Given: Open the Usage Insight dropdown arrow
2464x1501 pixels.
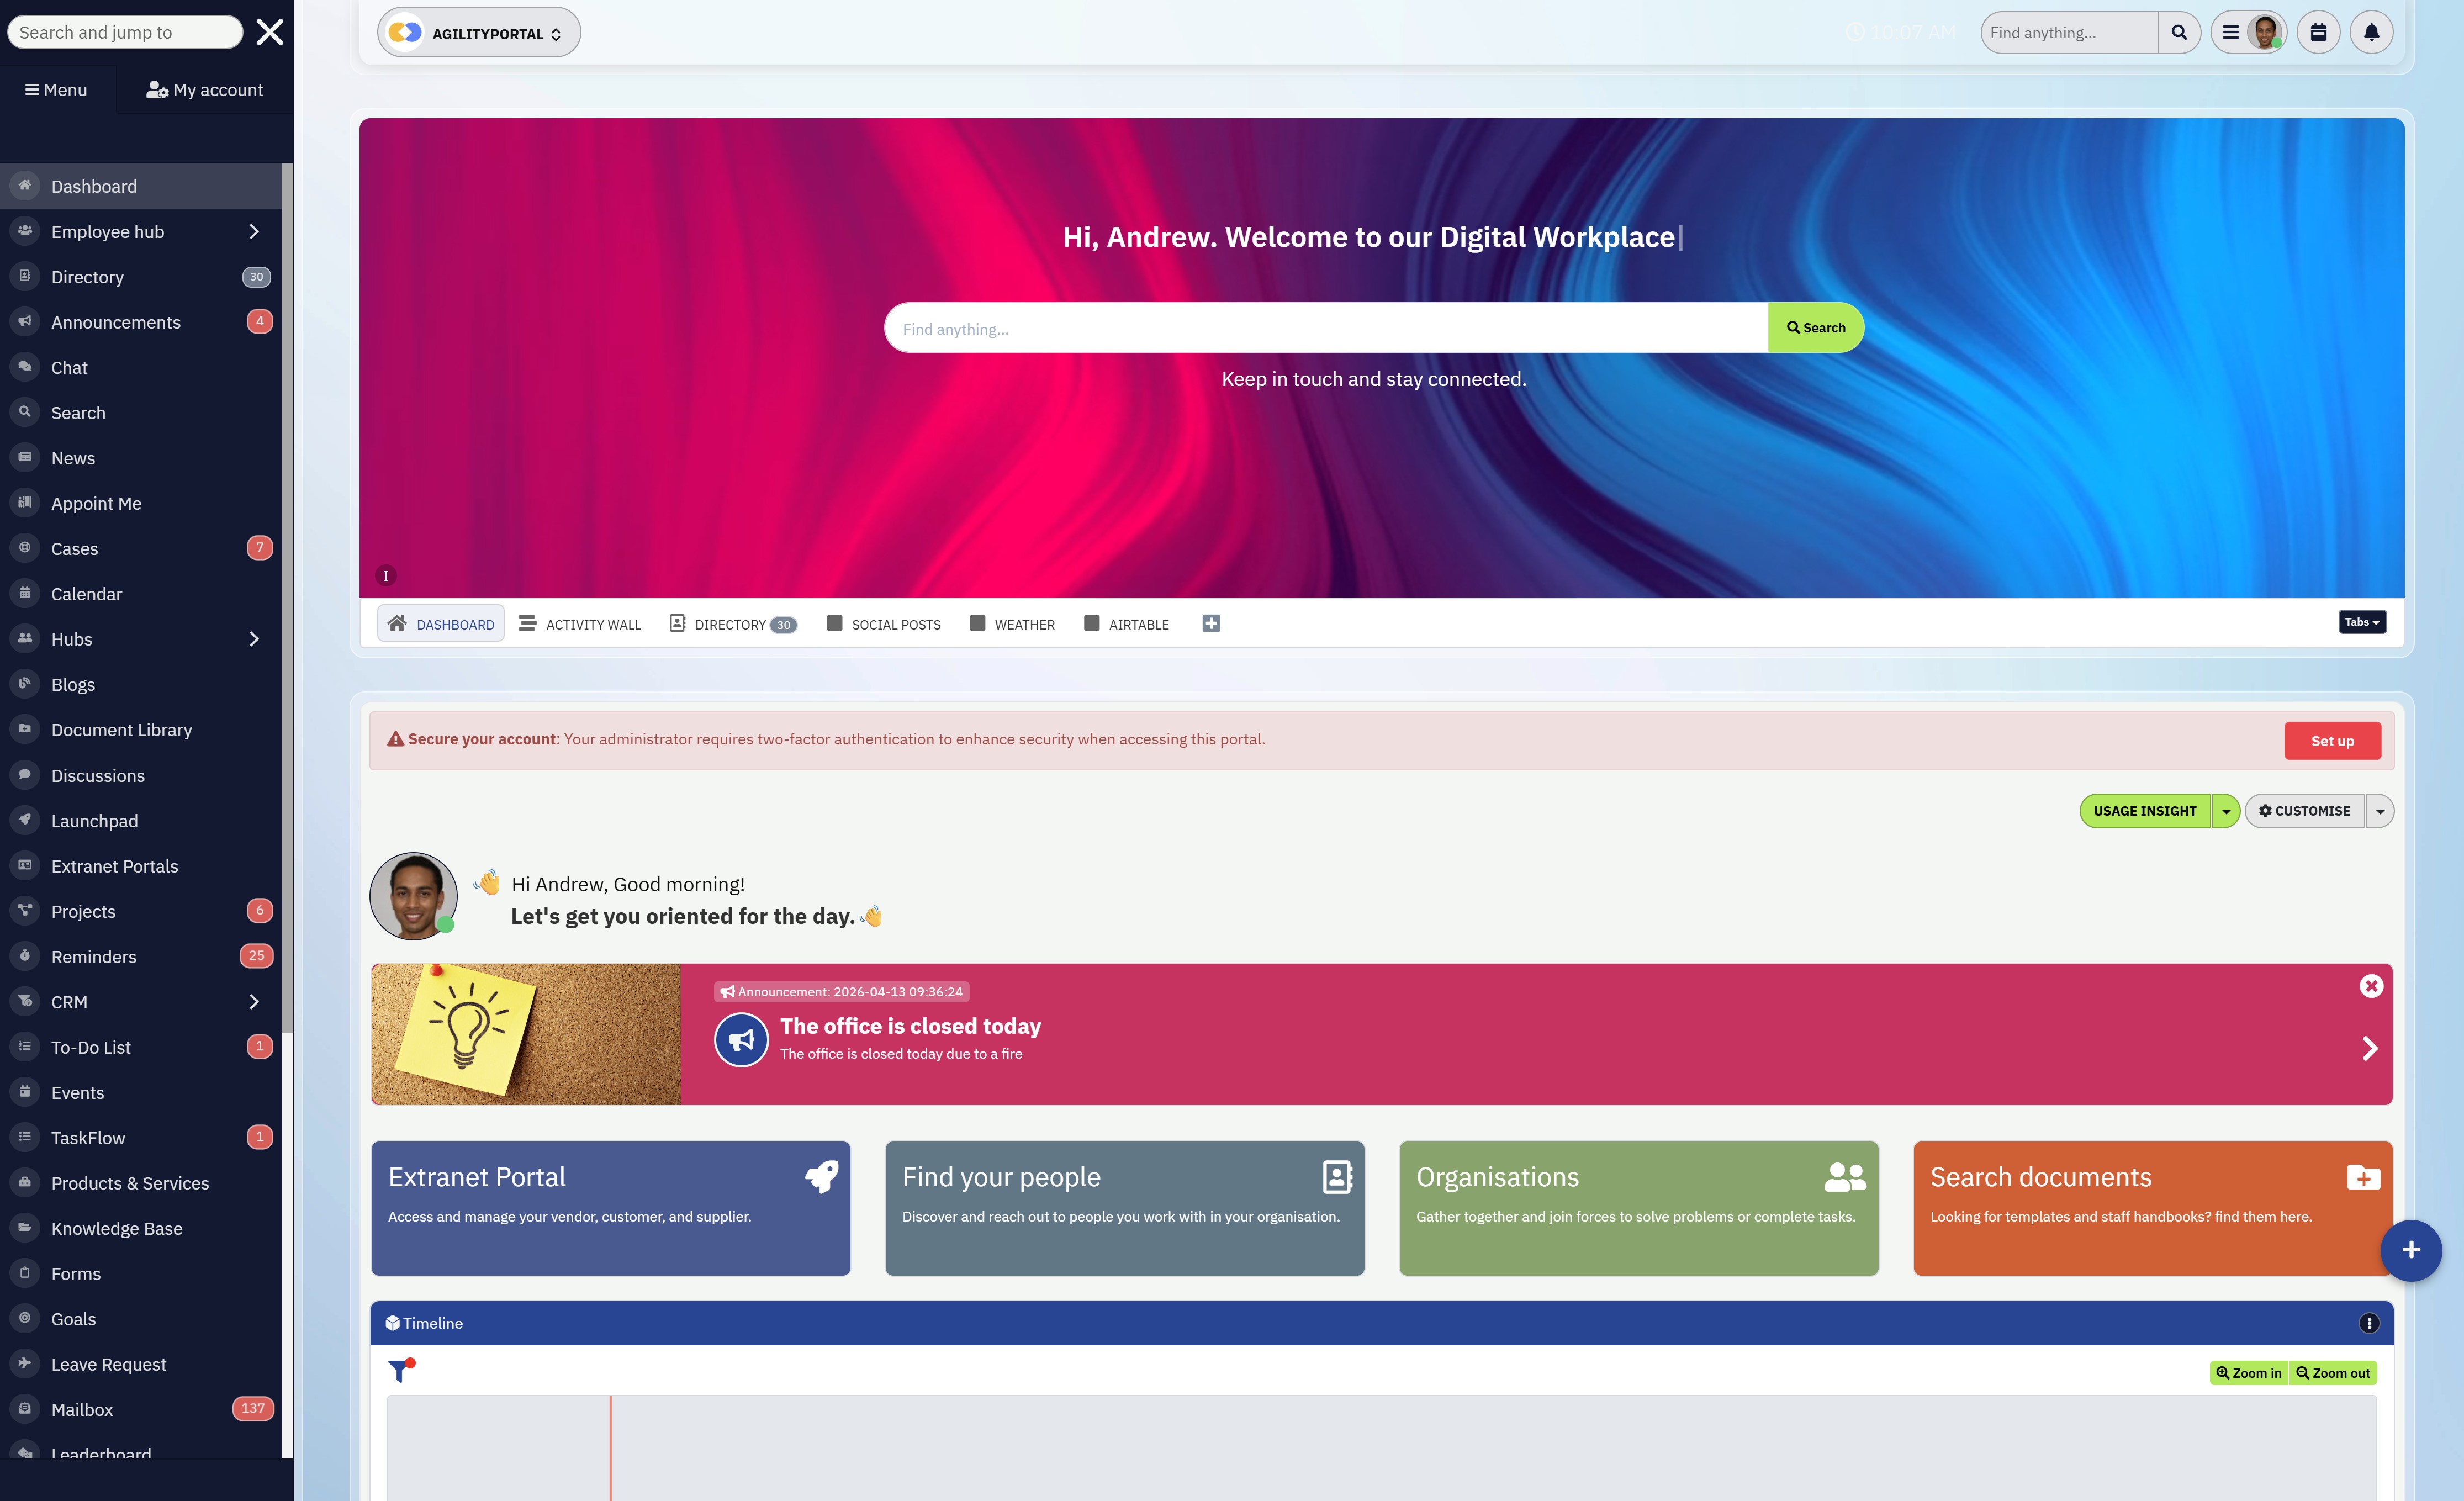Looking at the screenshot, I should click(2226, 811).
